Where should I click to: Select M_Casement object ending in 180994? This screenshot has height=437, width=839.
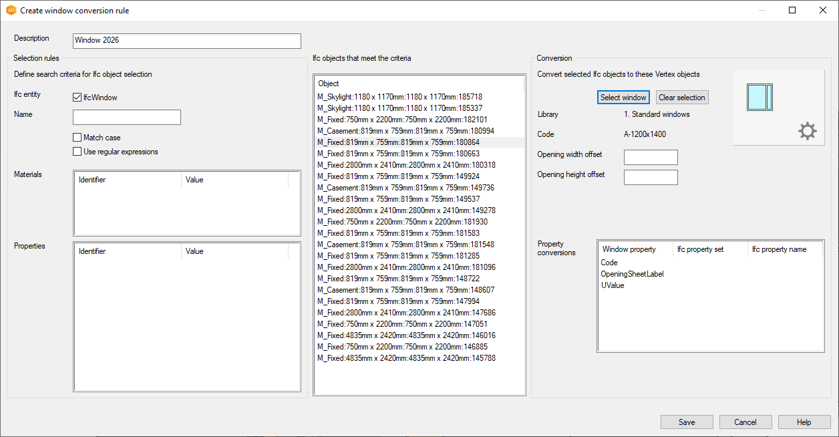click(405, 131)
